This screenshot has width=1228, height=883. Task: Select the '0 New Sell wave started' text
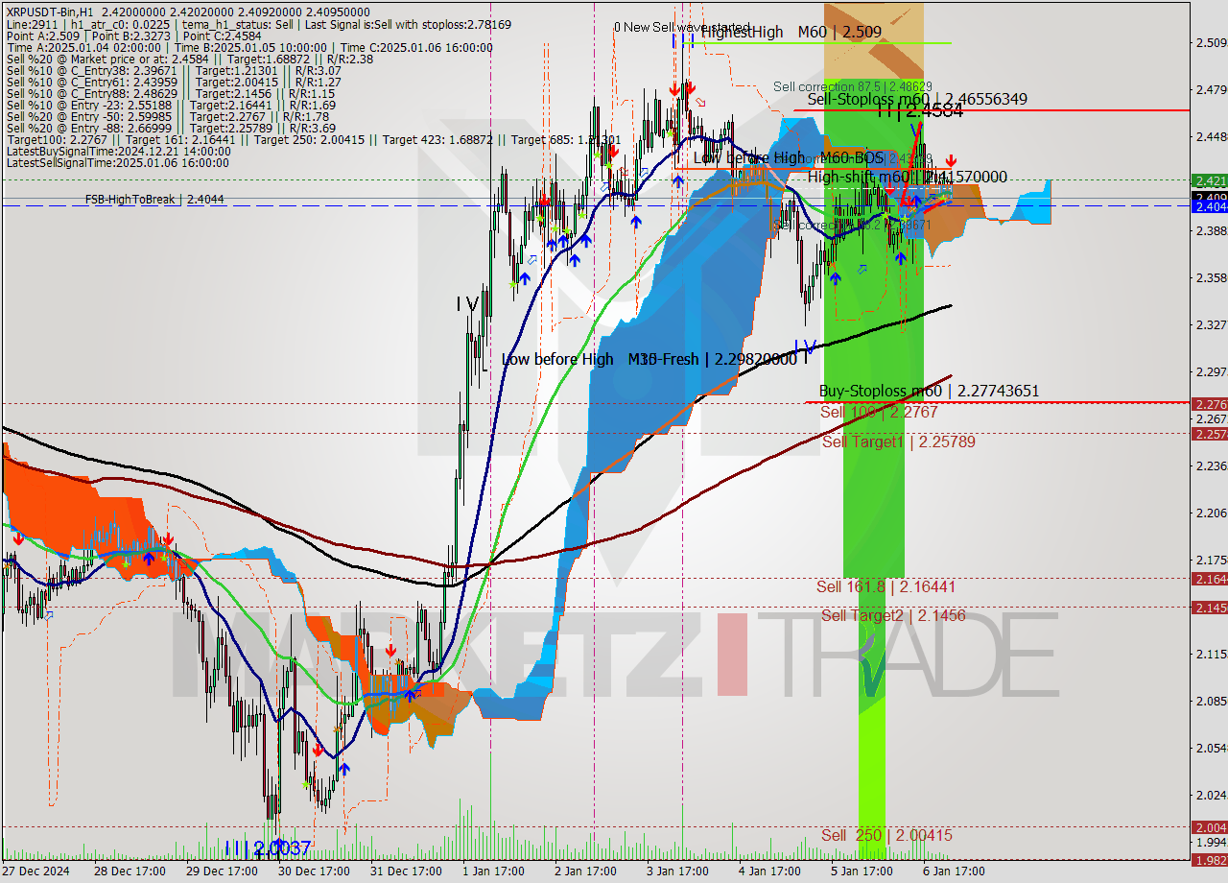pyautogui.click(x=682, y=27)
